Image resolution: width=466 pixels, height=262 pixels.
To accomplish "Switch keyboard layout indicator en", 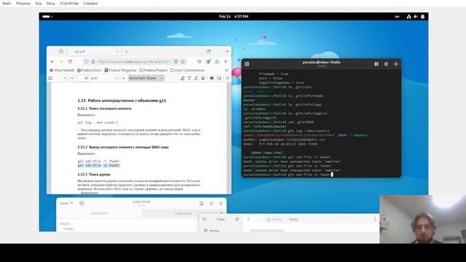I will pyautogui.click(x=397, y=17).
